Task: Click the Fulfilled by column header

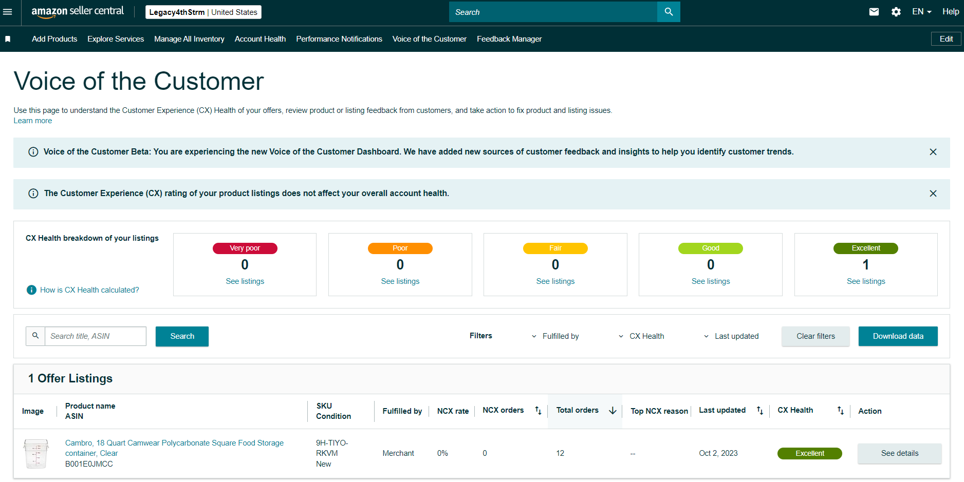Action: (402, 411)
